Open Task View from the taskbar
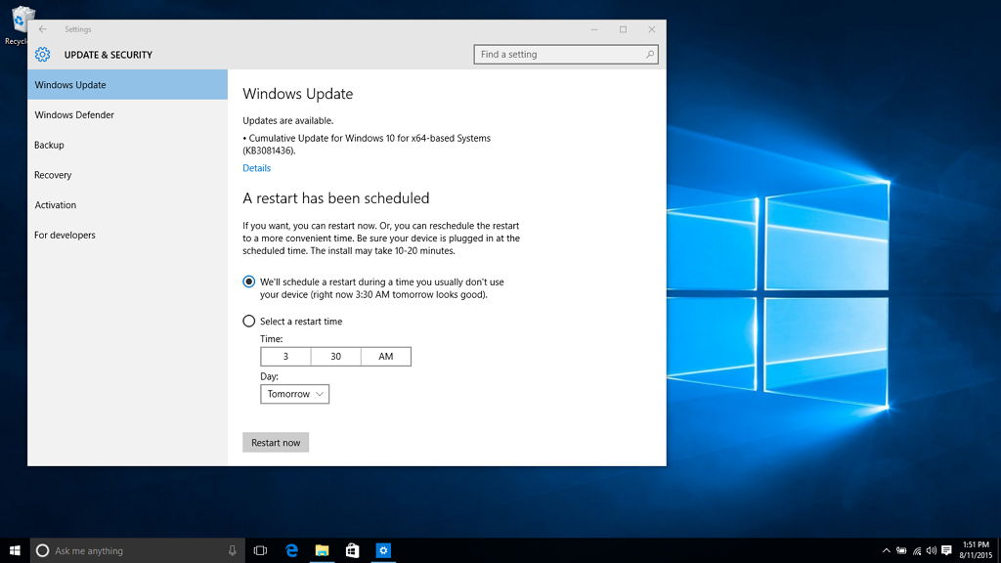 point(260,550)
